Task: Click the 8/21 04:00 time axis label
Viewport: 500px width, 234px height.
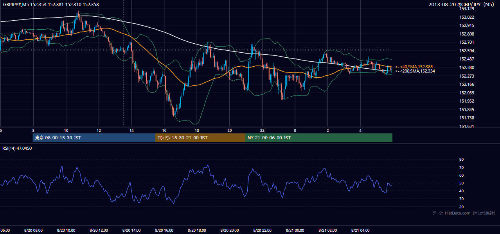Action: coord(360,230)
